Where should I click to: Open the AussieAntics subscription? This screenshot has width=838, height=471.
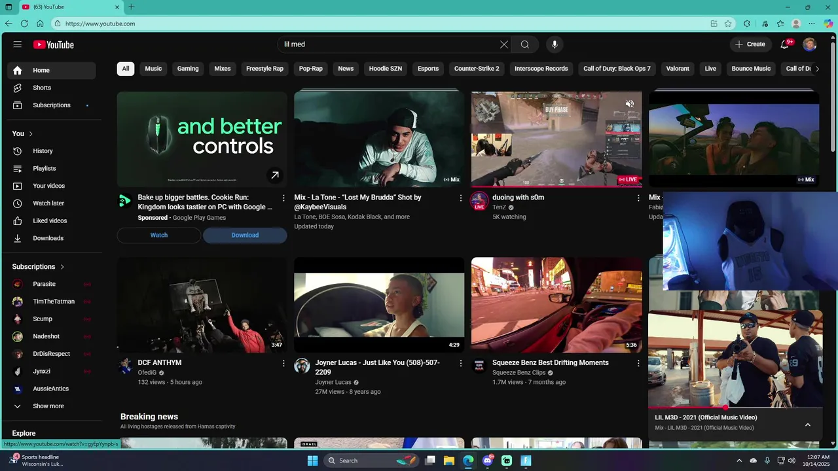[52, 389]
